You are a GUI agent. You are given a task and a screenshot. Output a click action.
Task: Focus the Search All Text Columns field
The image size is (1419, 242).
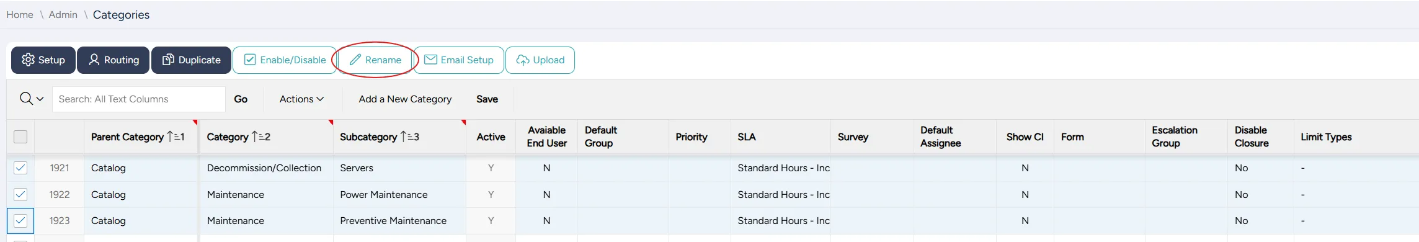pyautogui.click(x=139, y=99)
